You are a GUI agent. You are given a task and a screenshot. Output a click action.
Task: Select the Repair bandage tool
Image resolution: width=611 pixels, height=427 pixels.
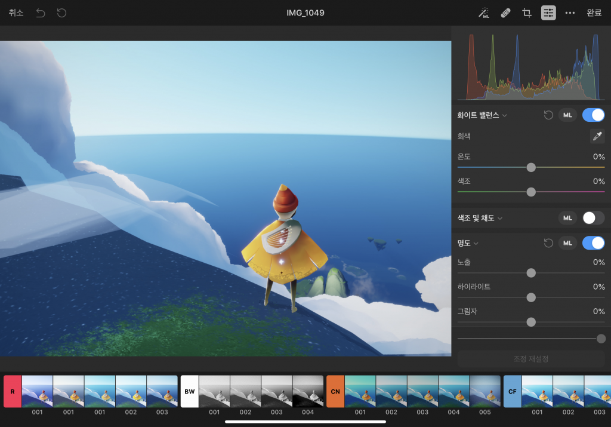click(505, 13)
